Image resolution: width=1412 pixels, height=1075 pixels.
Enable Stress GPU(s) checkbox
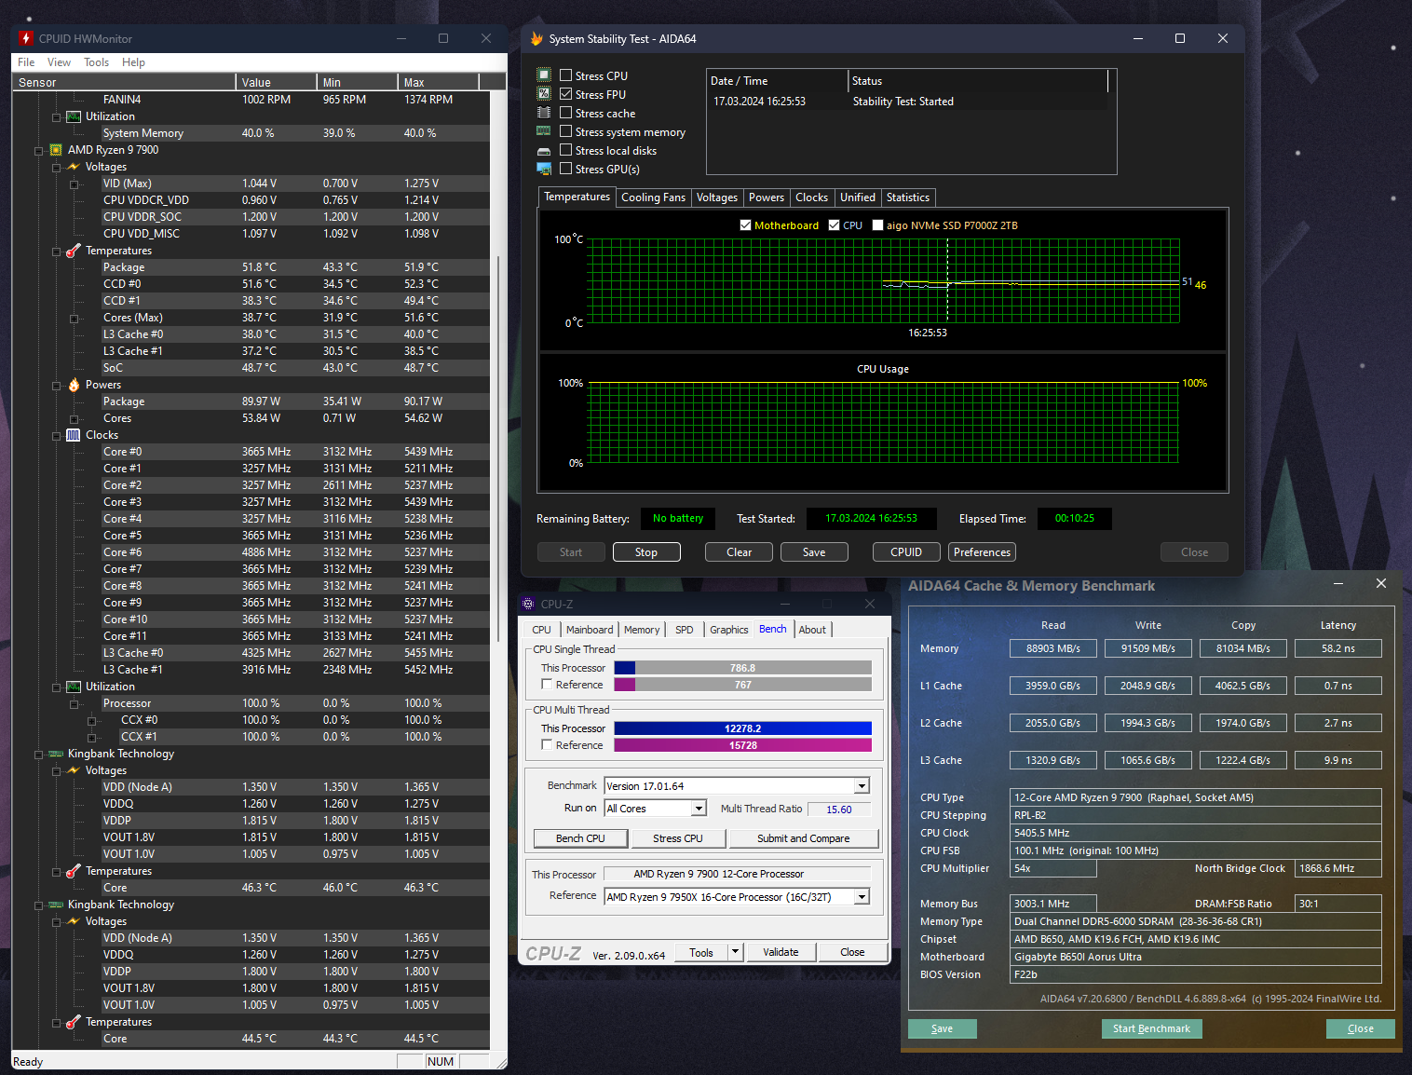(x=565, y=169)
